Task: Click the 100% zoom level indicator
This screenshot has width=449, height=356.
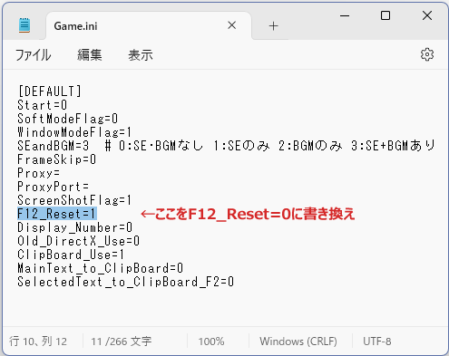Action: click(211, 342)
